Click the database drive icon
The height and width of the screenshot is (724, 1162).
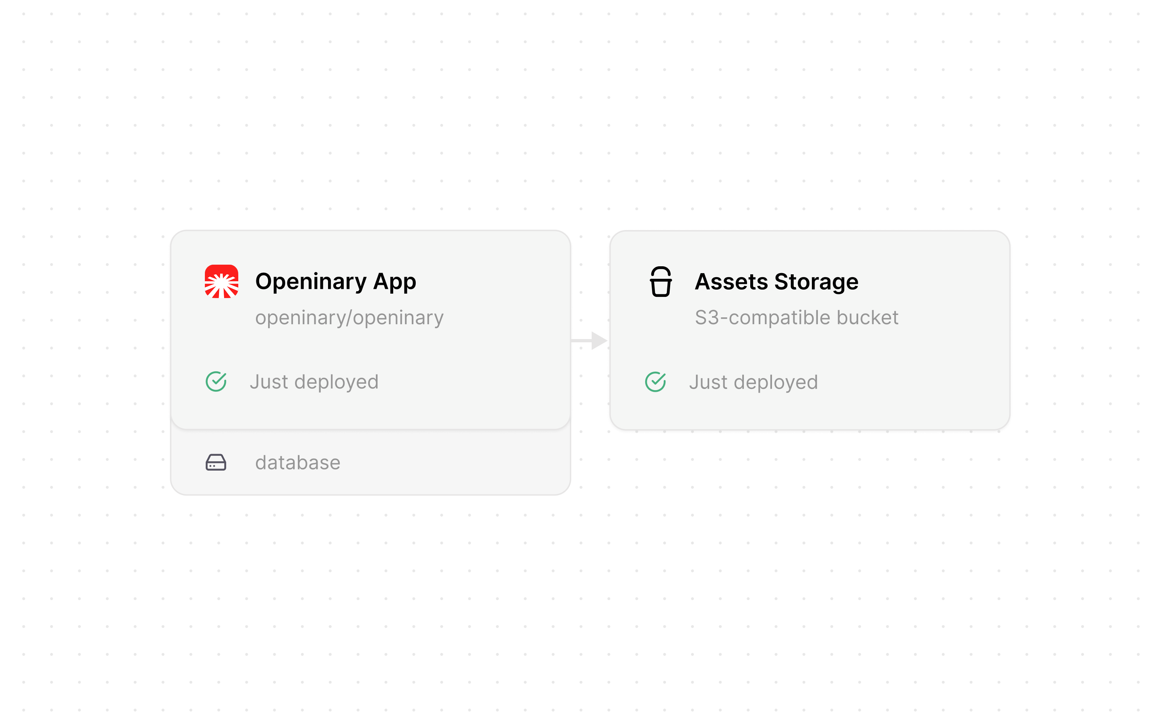coord(216,463)
